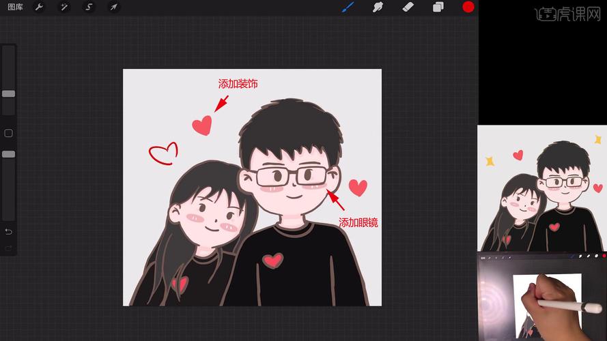The height and width of the screenshot is (341, 607).
Task: Activate the Selection S-shaped tool
Action: [89, 7]
